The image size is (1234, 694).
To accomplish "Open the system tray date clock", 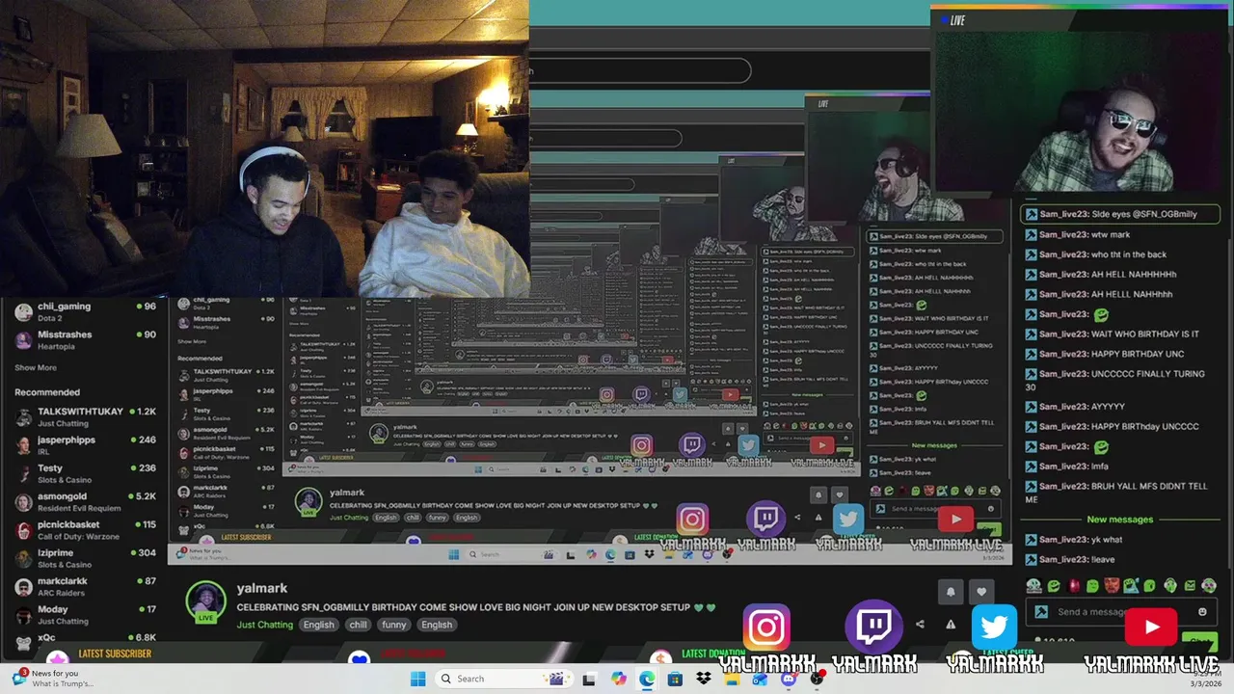I will pos(1206,679).
